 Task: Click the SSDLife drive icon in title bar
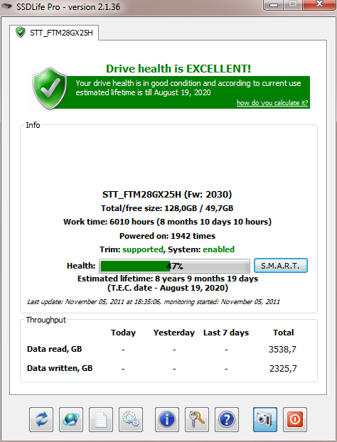point(6,6)
